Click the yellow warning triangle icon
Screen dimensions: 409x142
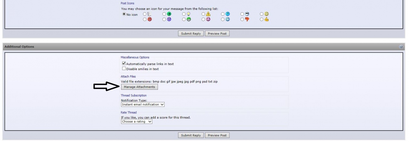(208, 14)
